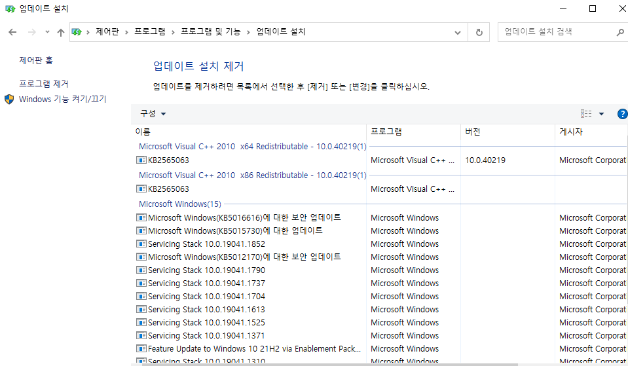The height and width of the screenshot is (366, 628).
Task: Click the icon of Servicing Stack 10.0.19041.1371
Action: pos(141,336)
